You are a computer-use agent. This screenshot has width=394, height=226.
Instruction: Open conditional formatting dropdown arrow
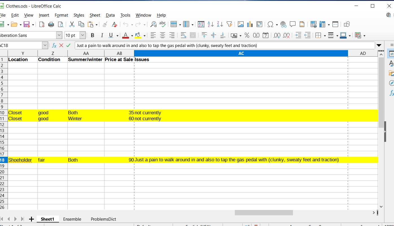[x=364, y=35]
